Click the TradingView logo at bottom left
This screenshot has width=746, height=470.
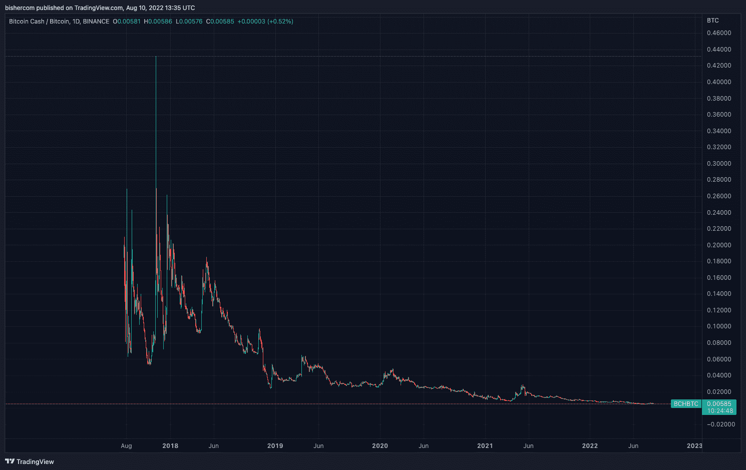point(29,461)
